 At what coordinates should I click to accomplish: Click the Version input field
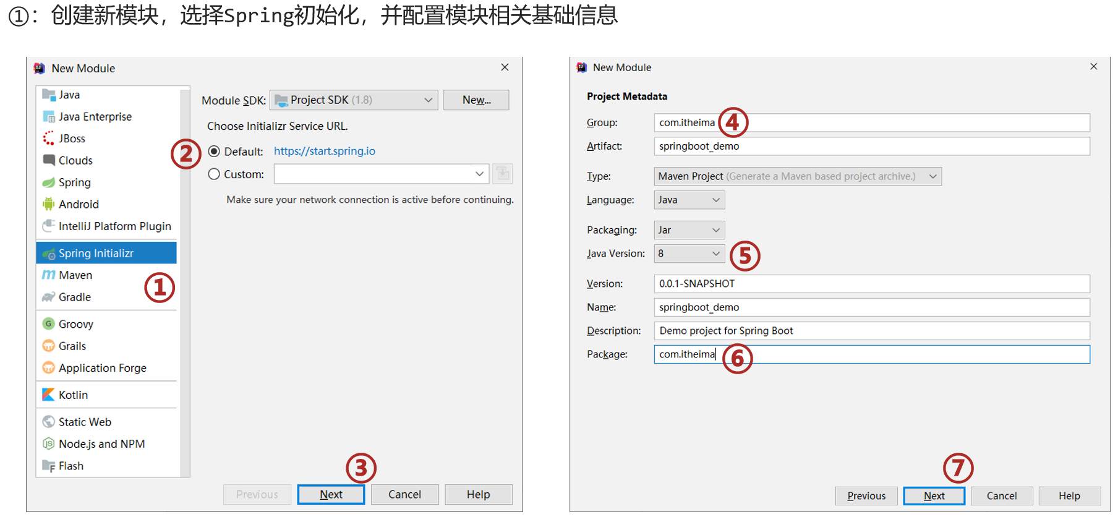[872, 283]
